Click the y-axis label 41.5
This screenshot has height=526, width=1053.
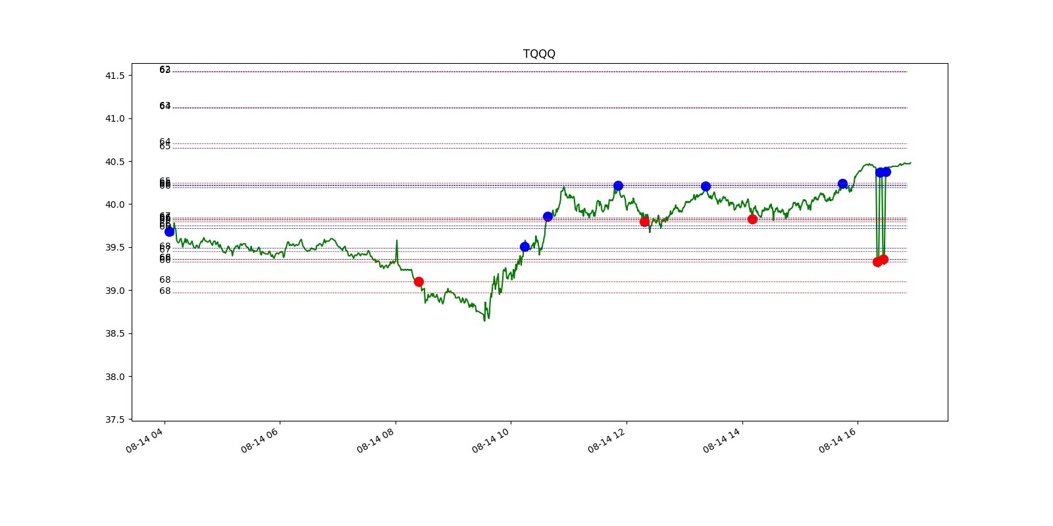tap(115, 76)
